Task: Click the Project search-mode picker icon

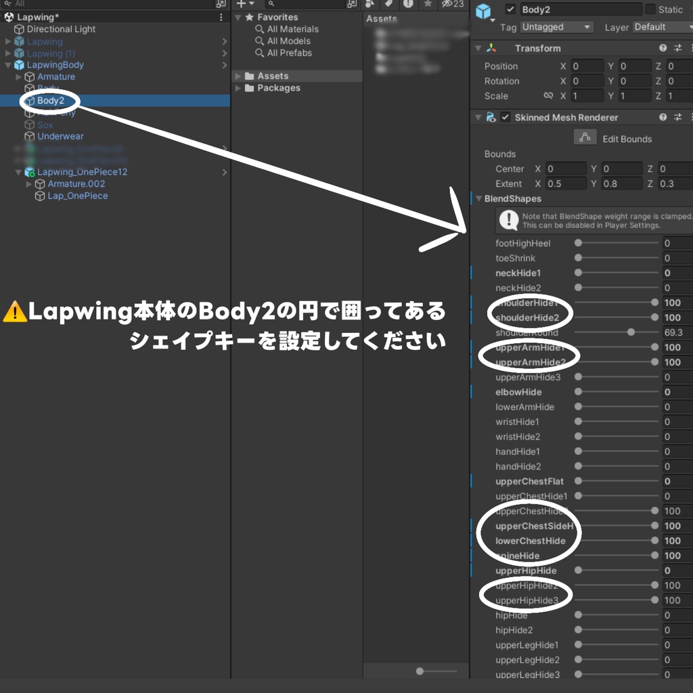Action: 352,4
